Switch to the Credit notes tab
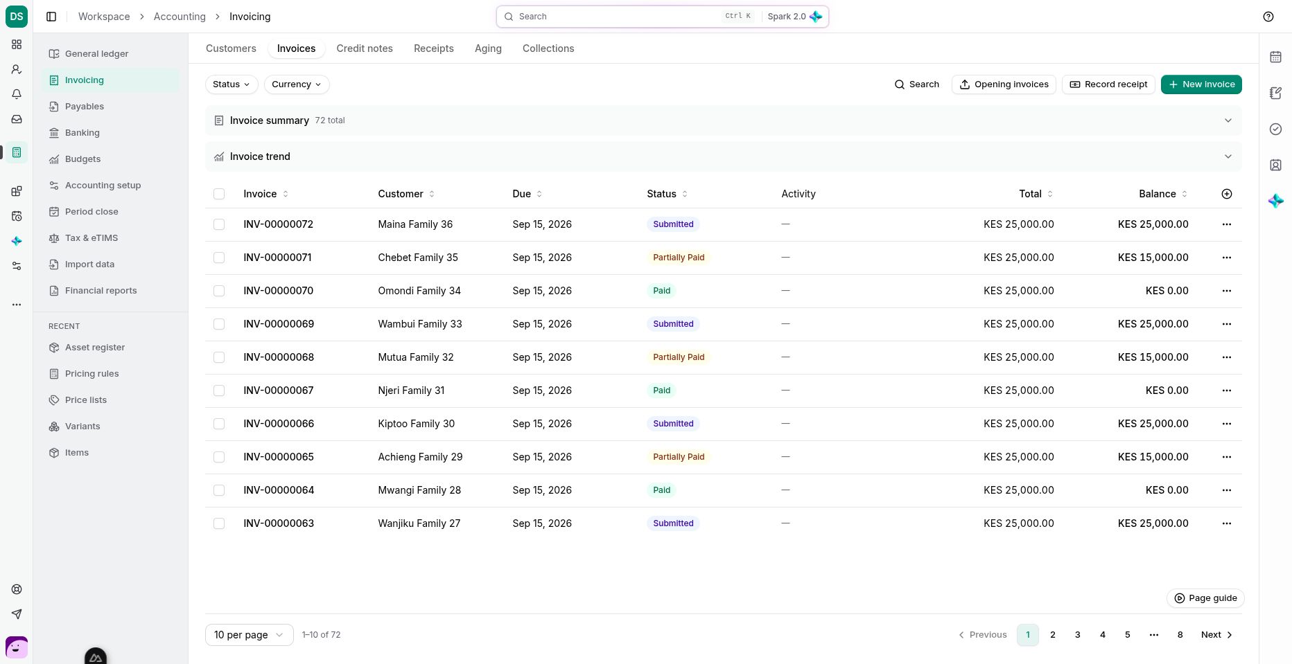This screenshot has height=664, width=1292. coord(365,48)
